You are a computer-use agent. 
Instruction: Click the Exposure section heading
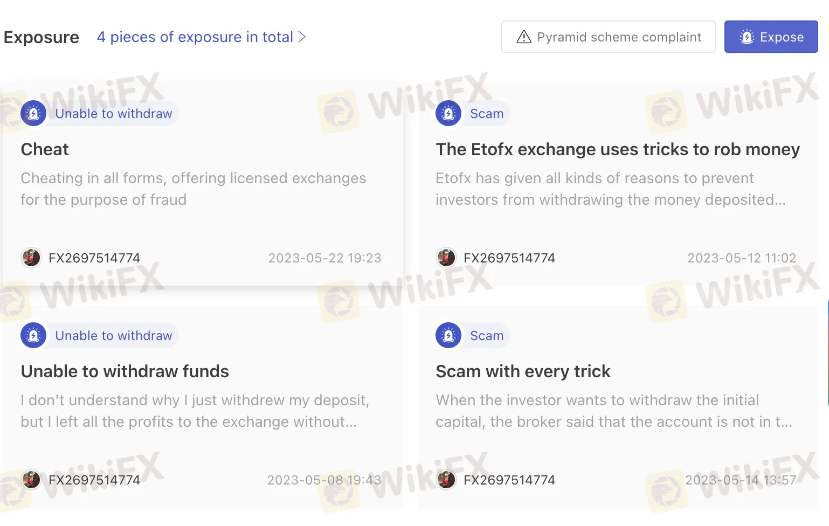click(42, 37)
